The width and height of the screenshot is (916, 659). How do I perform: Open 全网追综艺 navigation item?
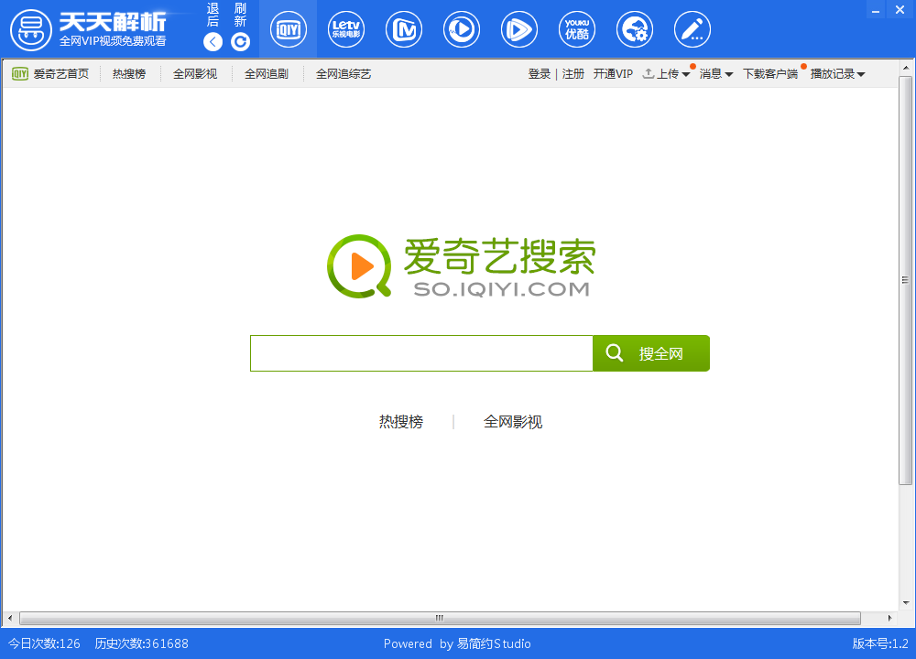coord(343,74)
